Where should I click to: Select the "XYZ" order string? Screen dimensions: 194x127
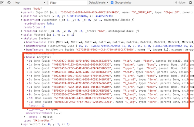[102, 31]
